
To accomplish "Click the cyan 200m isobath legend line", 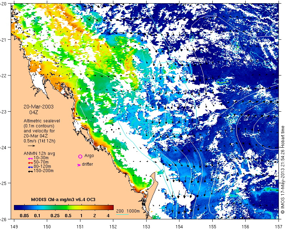I will point(122,214).
